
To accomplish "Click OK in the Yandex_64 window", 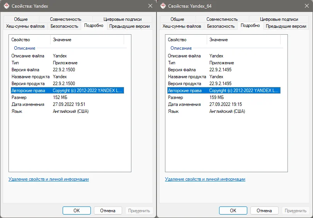I will [x=233, y=210].
